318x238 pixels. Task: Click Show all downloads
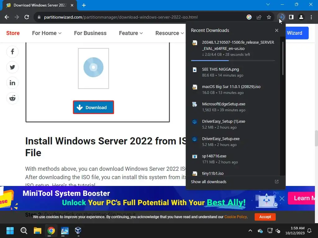(x=208, y=182)
